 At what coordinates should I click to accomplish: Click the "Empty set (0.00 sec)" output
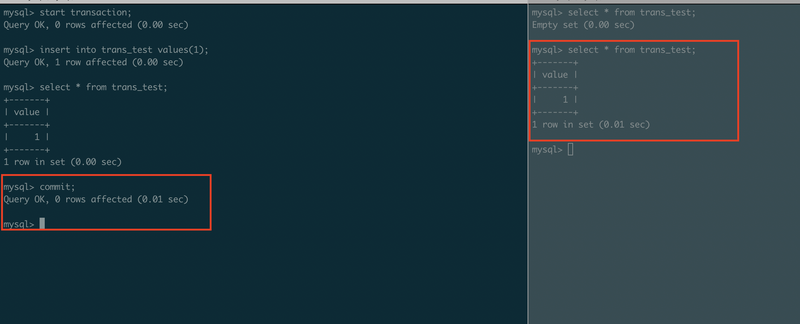[583, 25]
